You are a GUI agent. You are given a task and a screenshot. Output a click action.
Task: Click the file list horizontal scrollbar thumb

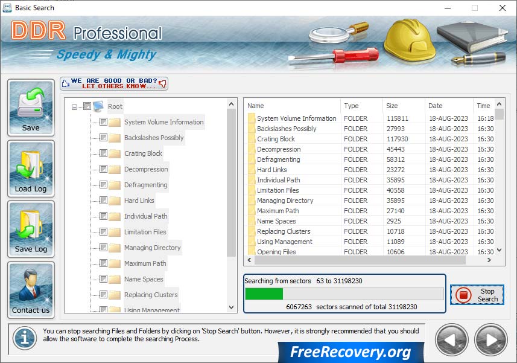pyautogui.click(x=360, y=260)
